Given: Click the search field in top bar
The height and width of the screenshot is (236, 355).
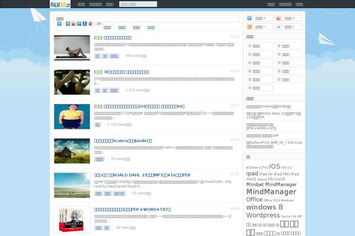Looking at the screenshot, I should (x=137, y=4).
